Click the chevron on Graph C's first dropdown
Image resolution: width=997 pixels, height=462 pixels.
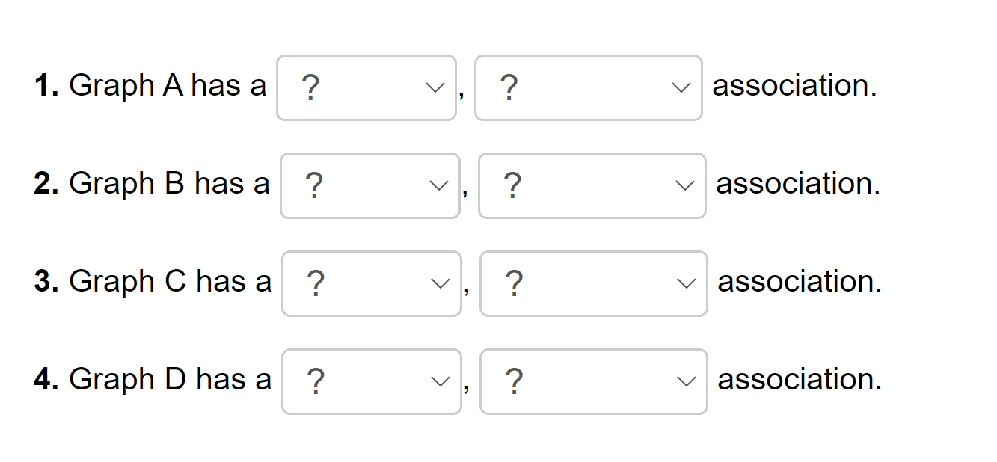click(x=441, y=284)
